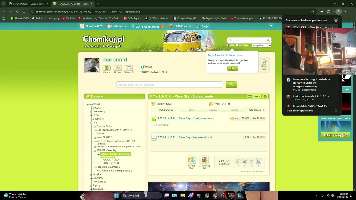Open the music files icon showing 306

[264, 63]
